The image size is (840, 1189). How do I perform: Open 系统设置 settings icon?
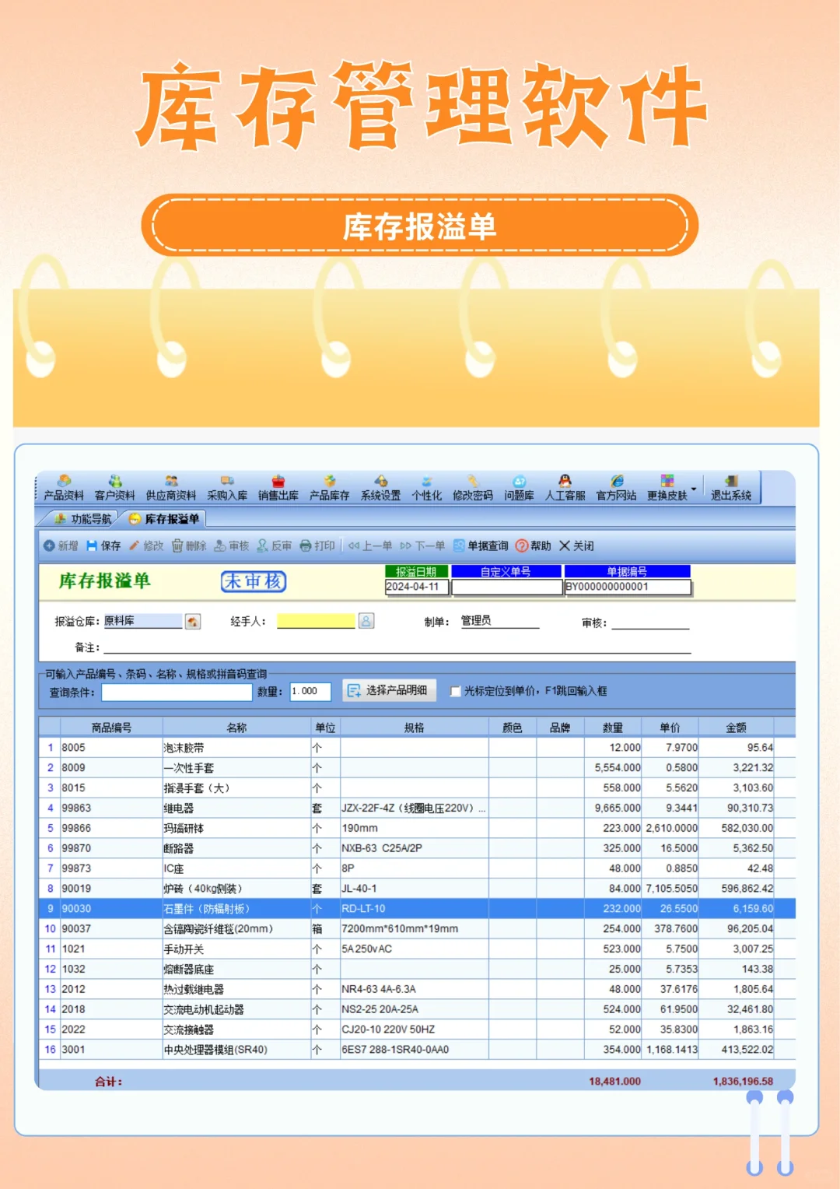click(x=380, y=486)
